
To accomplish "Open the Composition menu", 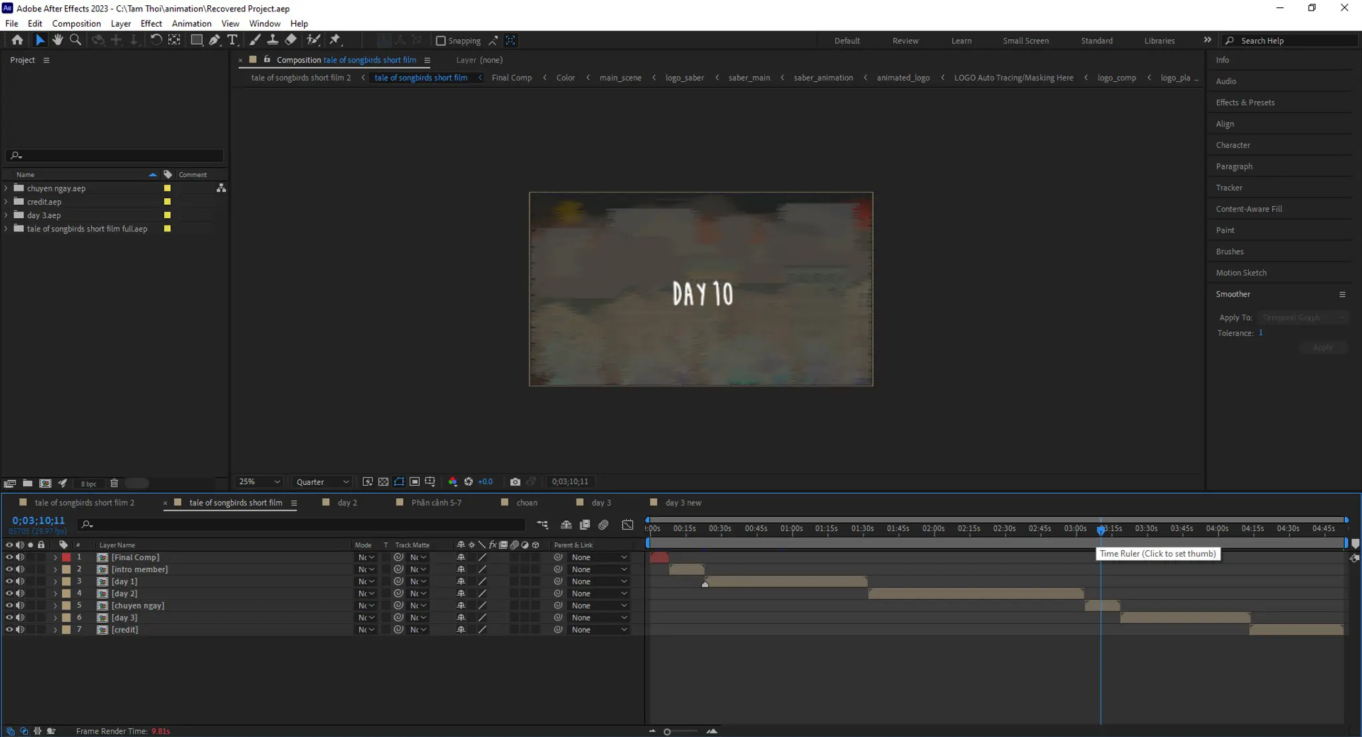I will pyautogui.click(x=76, y=23).
